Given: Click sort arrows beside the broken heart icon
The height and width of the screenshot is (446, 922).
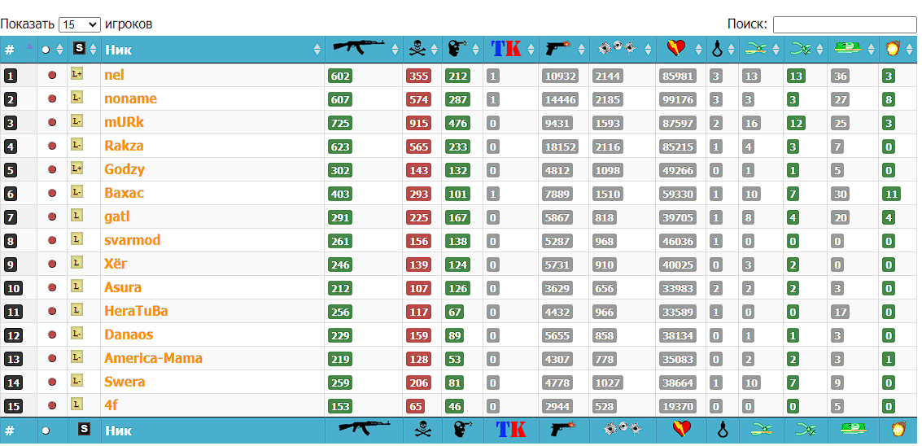Looking at the screenshot, I should 699,50.
